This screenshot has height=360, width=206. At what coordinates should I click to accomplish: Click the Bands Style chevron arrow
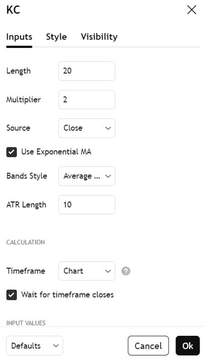108,176
